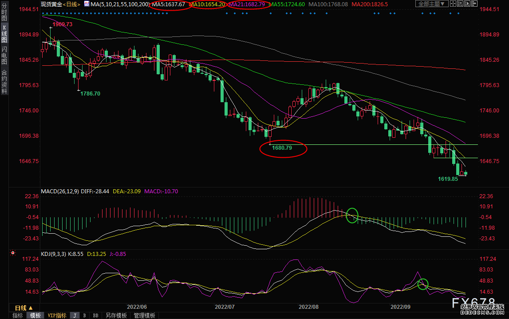
Task: Select the 模板 bottom tab
Action: click(36, 315)
